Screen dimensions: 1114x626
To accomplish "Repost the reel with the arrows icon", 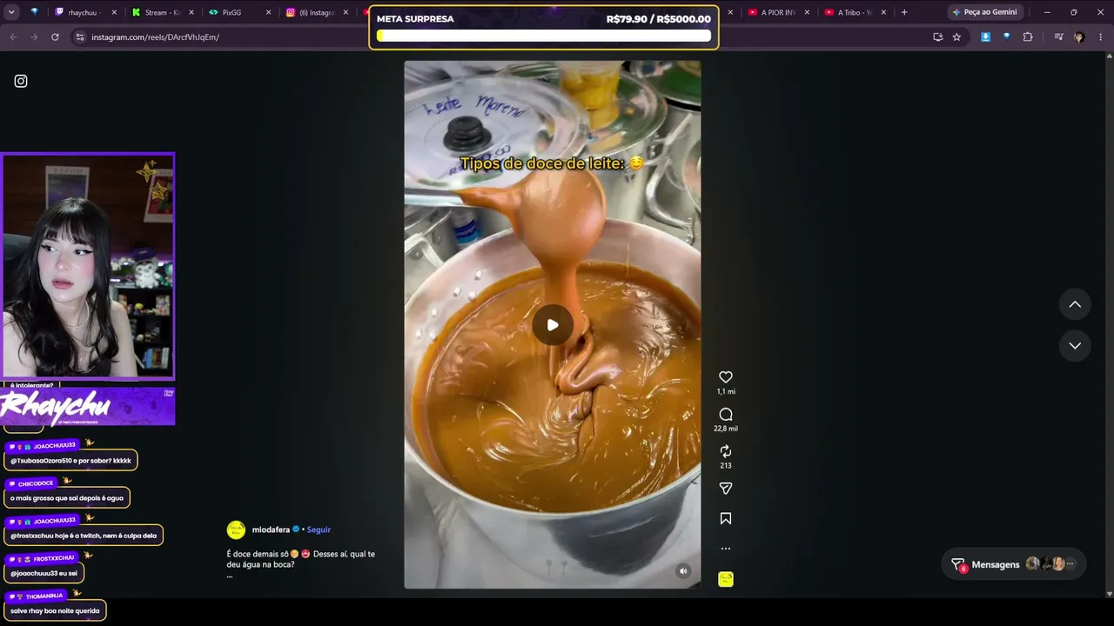I will point(726,451).
